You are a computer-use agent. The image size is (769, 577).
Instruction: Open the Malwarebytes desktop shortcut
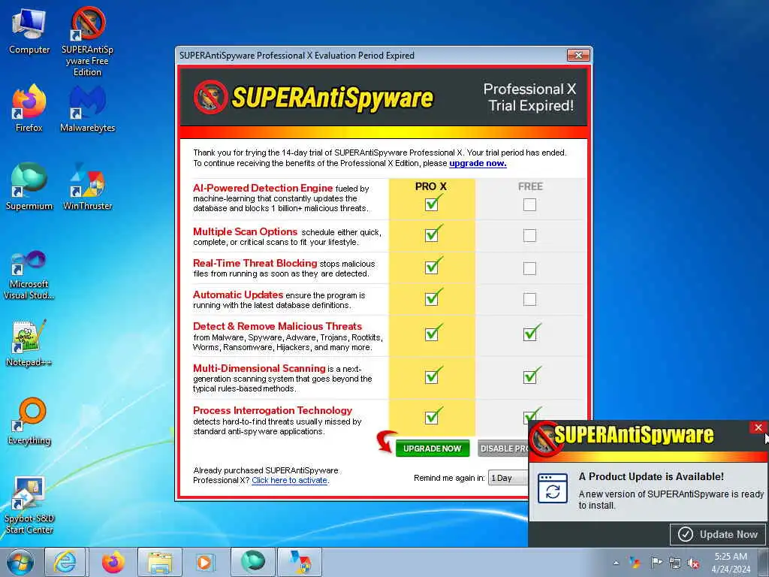87,108
